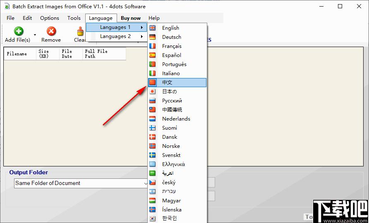
Task: Click the Size (KB) column header
Action: click(48, 54)
